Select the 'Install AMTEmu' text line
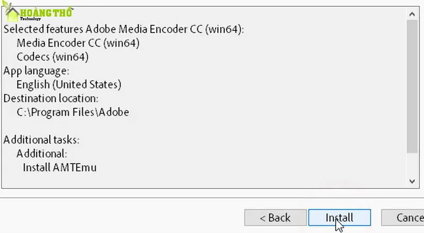Image resolution: width=424 pixels, height=233 pixels. pos(59,167)
